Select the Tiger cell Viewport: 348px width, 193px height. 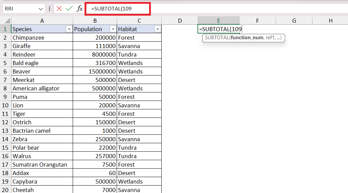42,114
